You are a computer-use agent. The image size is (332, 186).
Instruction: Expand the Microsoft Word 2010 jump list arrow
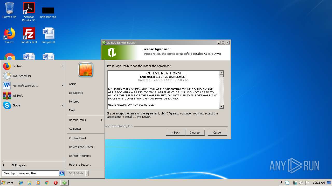pos(62,86)
